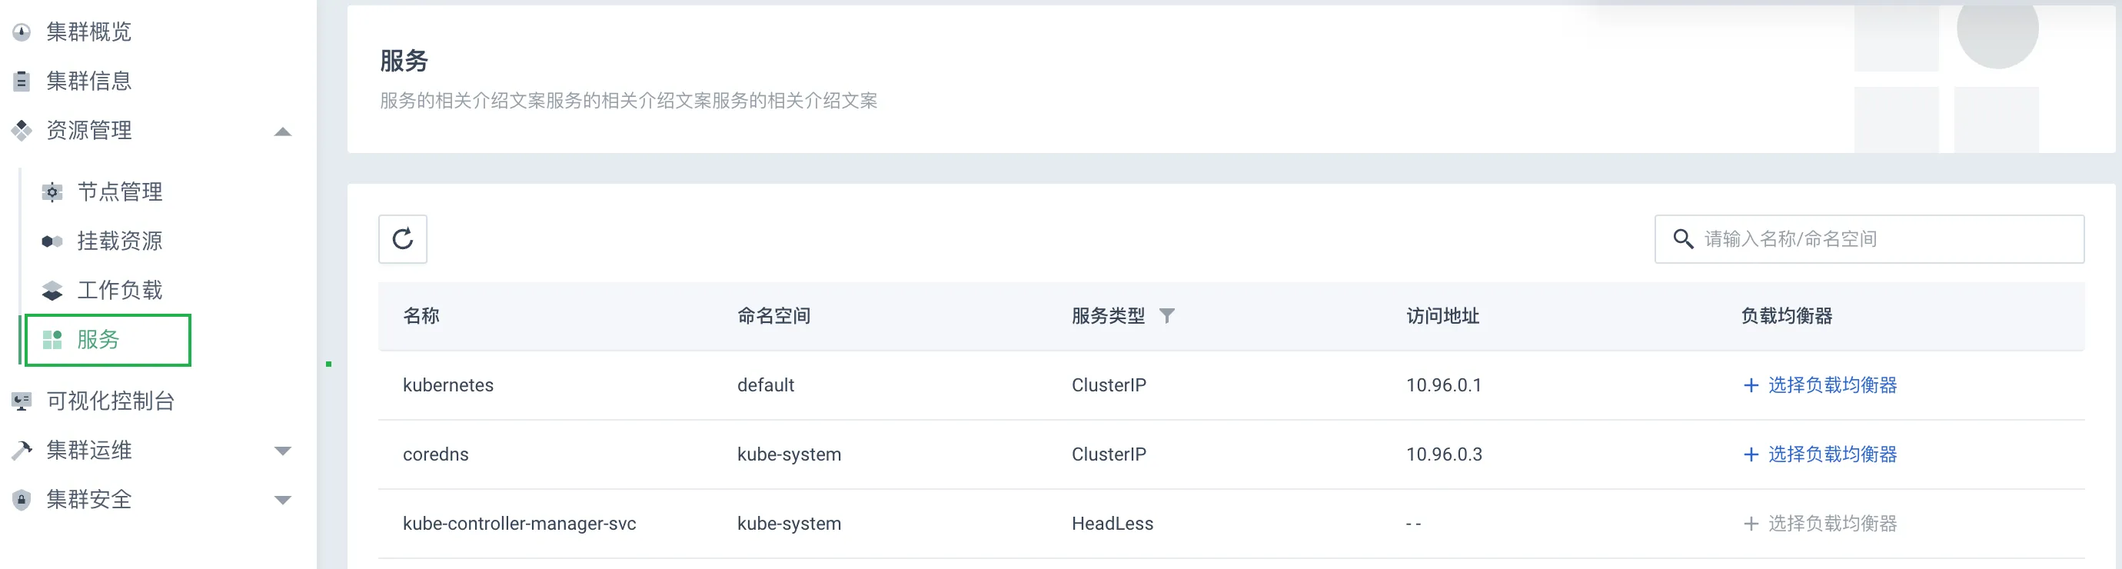This screenshot has height=569, width=2122.
Task: Open 节点管理 submenu item
Action: pyautogui.click(x=120, y=192)
